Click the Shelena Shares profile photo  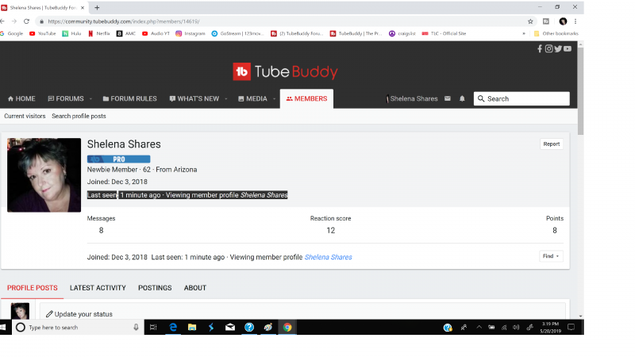click(44, 175)
